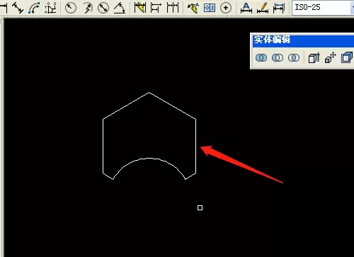354x257 pixels.
Task: Select the Continue dimension tool
Action: pyautogui.click(x=173, y=8)
